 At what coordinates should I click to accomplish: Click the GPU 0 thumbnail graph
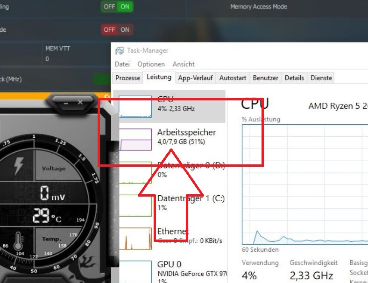[135, 271]
